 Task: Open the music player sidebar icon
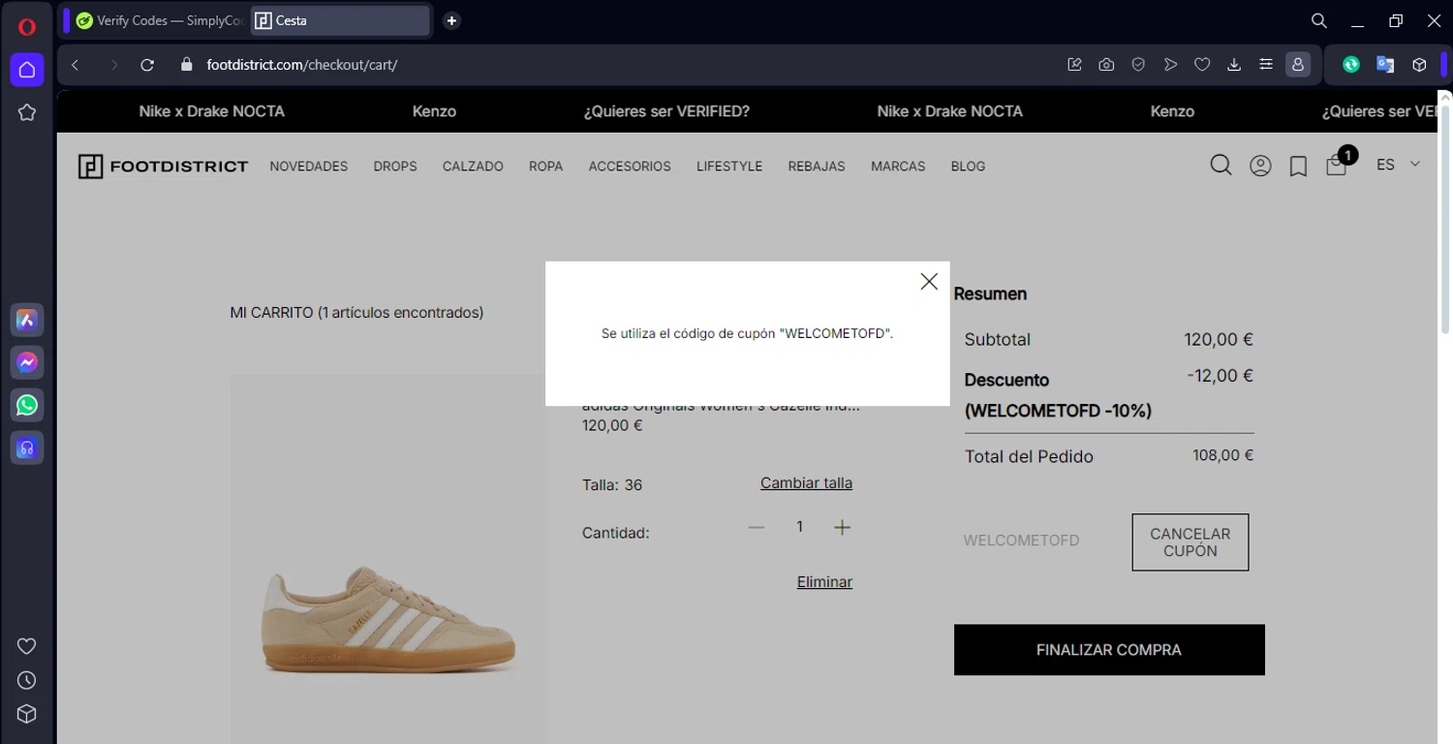[x=27, y=448]
